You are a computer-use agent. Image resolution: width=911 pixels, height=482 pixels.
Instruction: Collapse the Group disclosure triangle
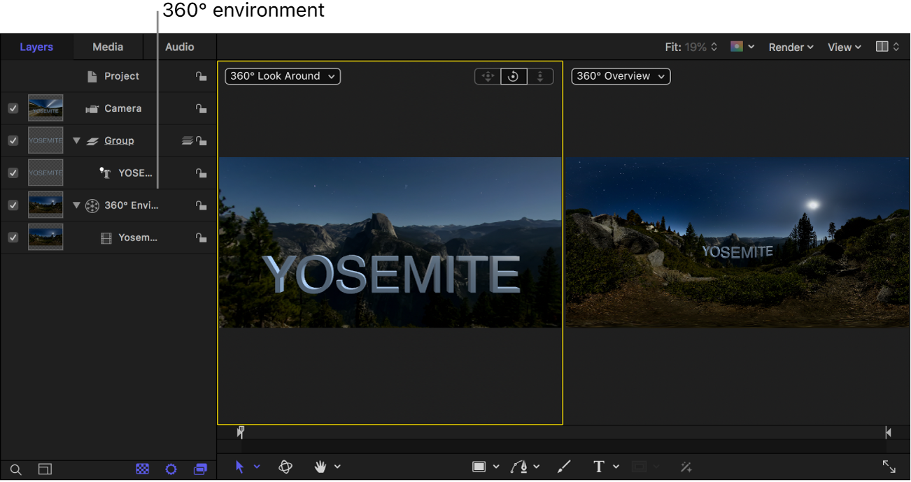click(76, 140)
